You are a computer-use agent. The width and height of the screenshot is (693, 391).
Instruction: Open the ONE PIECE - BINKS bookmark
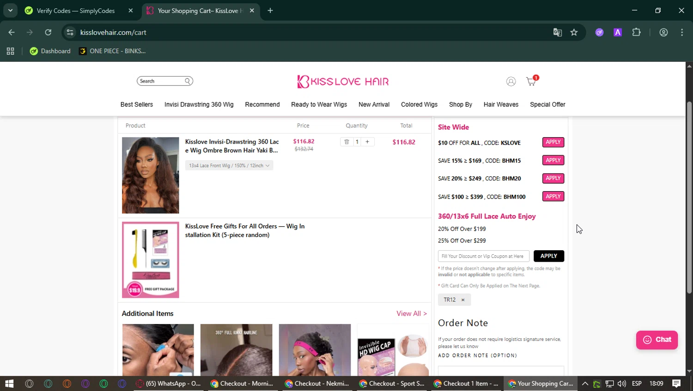(x=112, y=51)
